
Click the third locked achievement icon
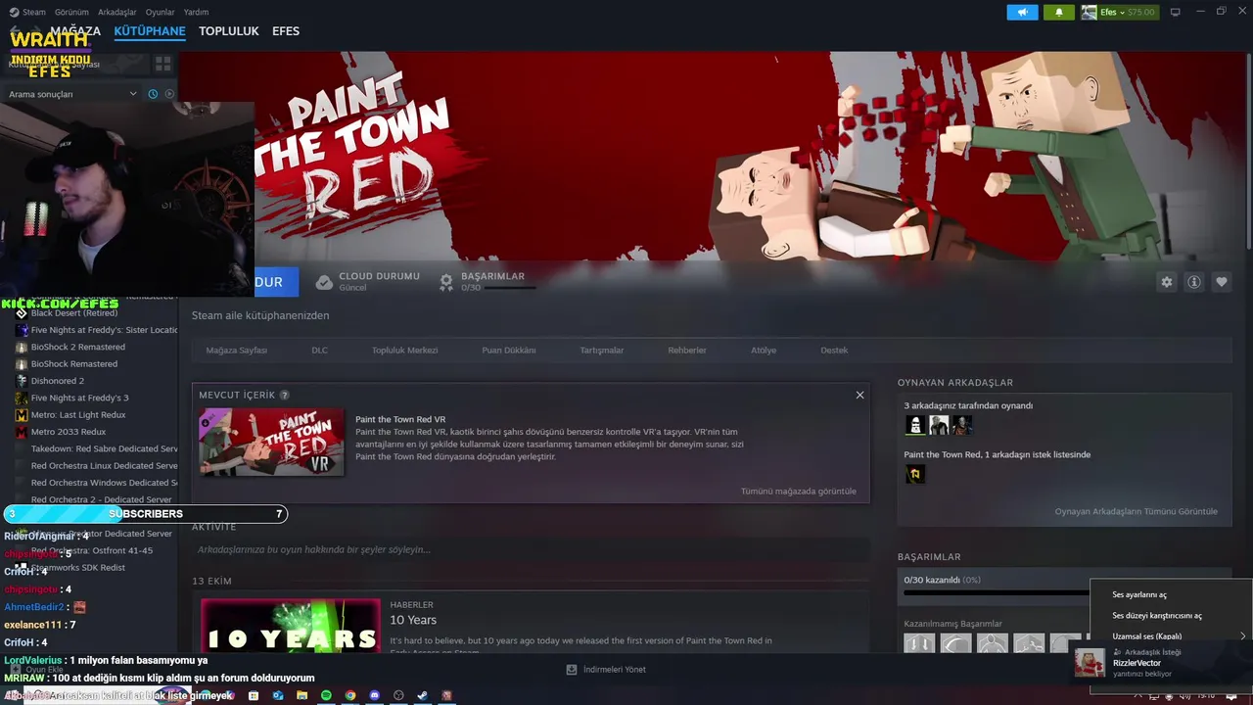tap(992, 644)
